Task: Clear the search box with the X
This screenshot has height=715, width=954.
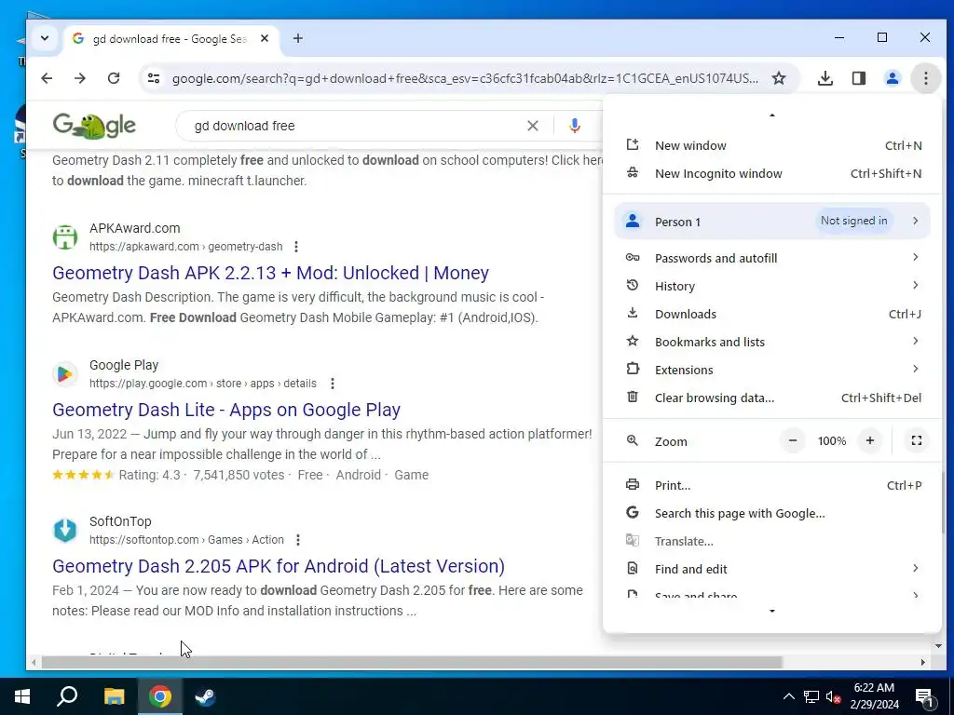Action: pos(532,126)
